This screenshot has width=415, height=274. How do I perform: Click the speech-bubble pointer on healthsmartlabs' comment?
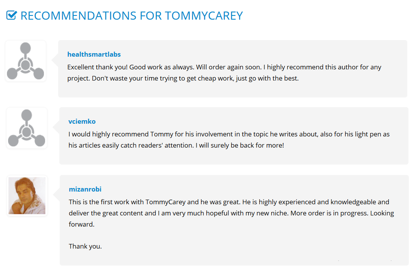55,61
